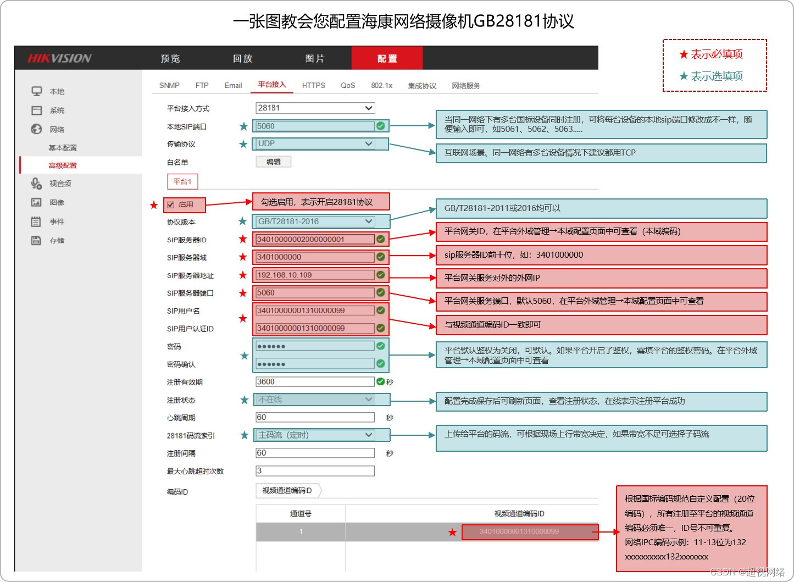Open the 图像 picture icon in sidebar

pyautogui.click(x=37, y=202)
